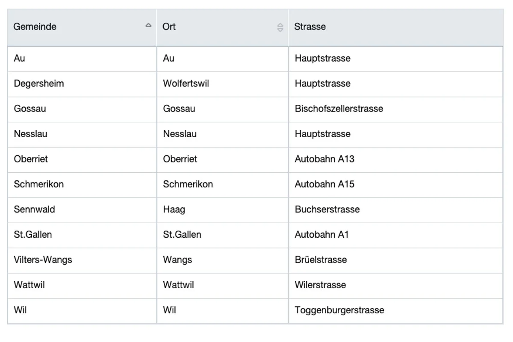Select the Degersheim cell in Gemeinde column
The width and height of the screenshot is (513, 342).
(82, 84)
